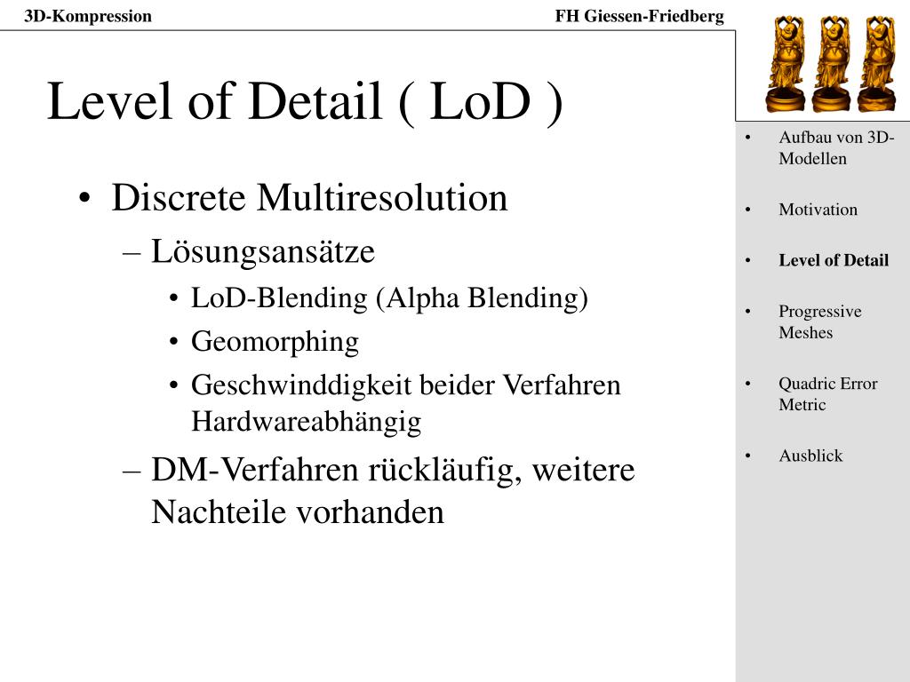Screen dimensions: 910x682
Task: Click the Geschwinddigkeit beider Verfahren bullet
Action: point(405,403)
